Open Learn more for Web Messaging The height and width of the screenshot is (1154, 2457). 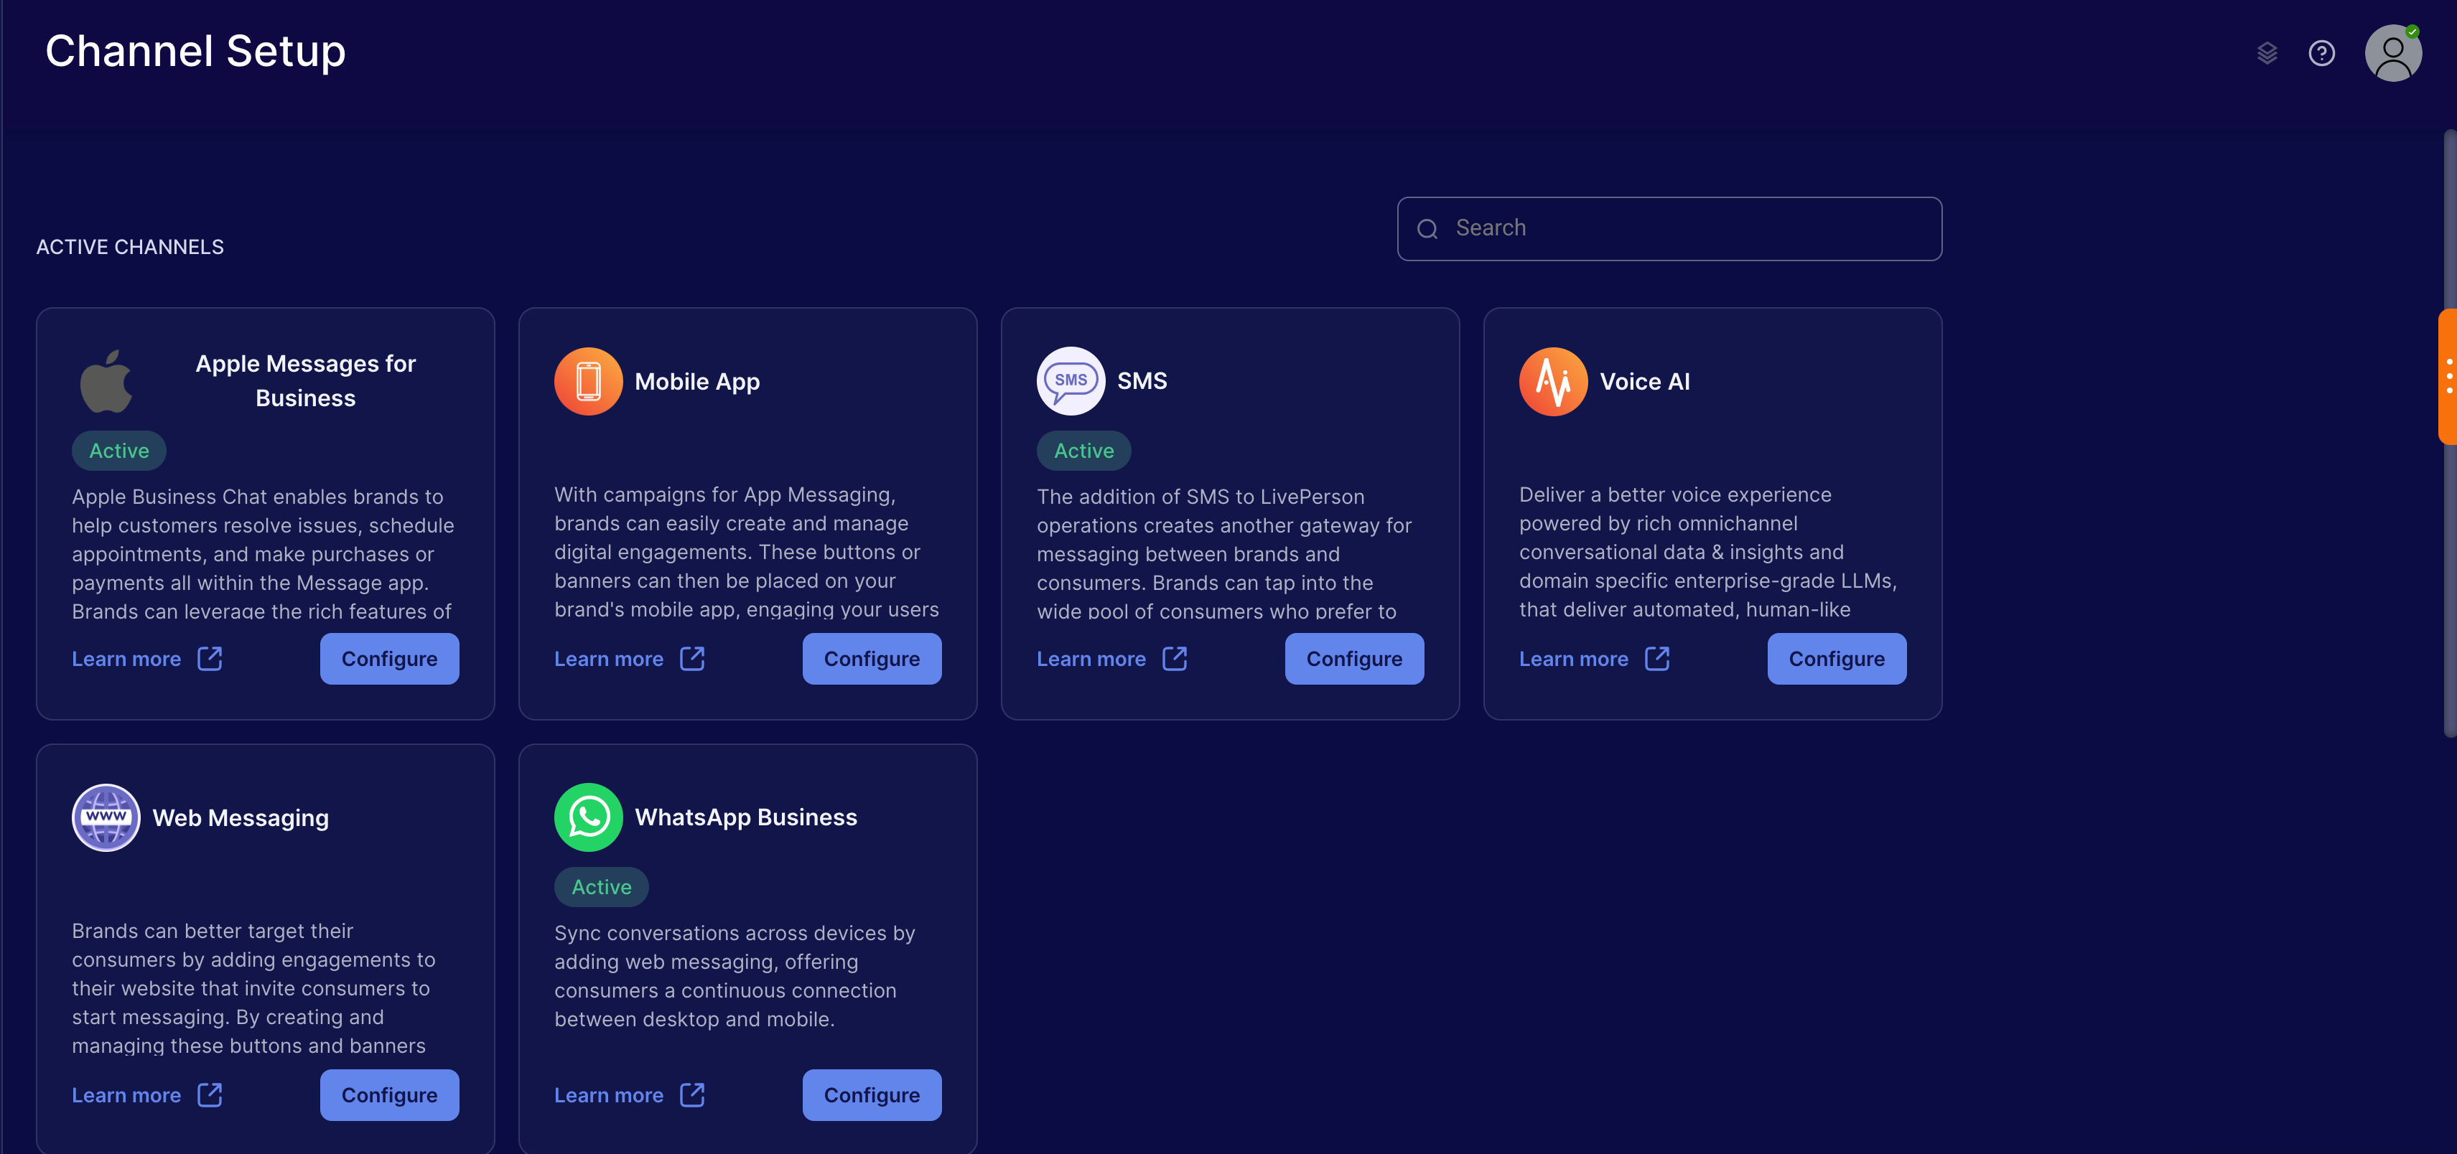coord(127,1096)
